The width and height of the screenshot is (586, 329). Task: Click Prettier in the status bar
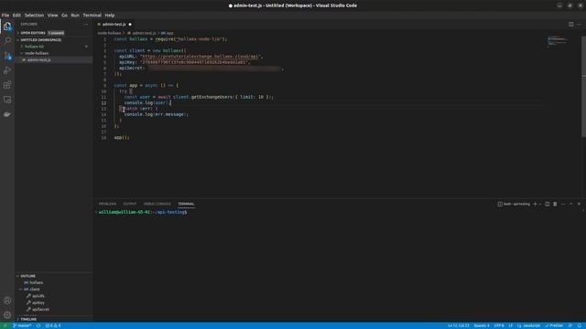tap(554, 325)
